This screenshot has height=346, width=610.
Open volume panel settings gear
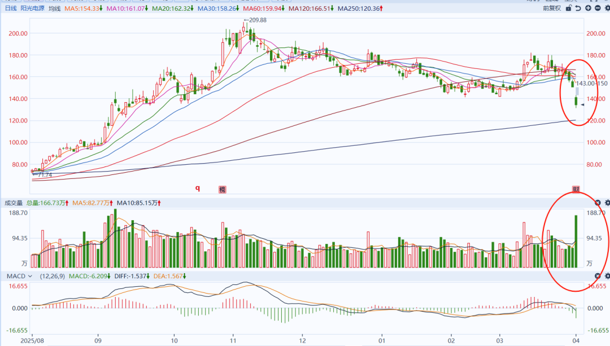point(607,203)
